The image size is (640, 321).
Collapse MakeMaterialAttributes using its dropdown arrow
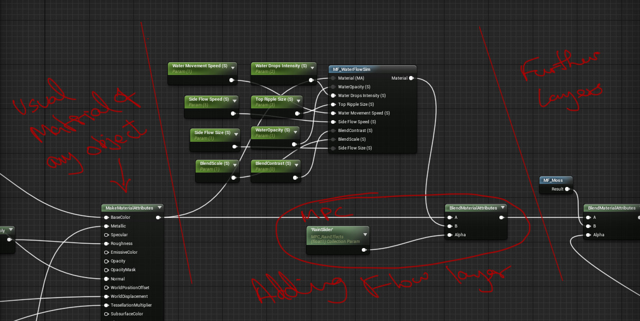(x=160, y=208)
